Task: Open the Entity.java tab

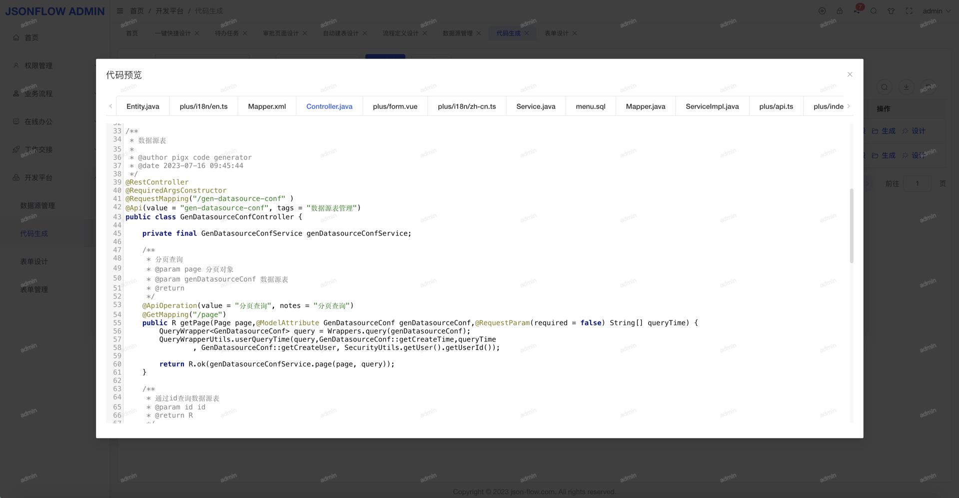Action: [x=143, y=106]
